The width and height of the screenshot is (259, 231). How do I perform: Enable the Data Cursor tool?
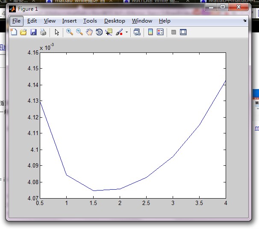pos(109,32)
